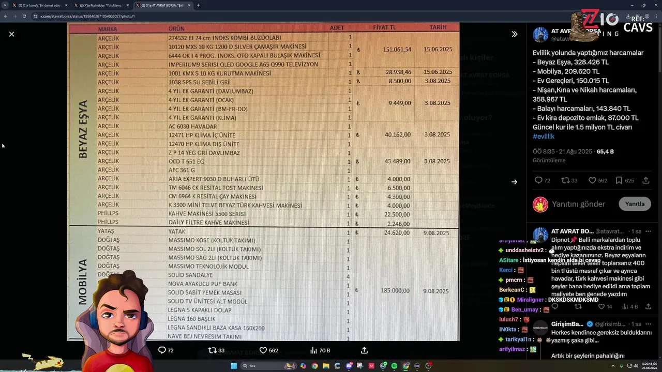Open Discord from the taskbar
The image size is (662, 372).
[x=349, y=366]
